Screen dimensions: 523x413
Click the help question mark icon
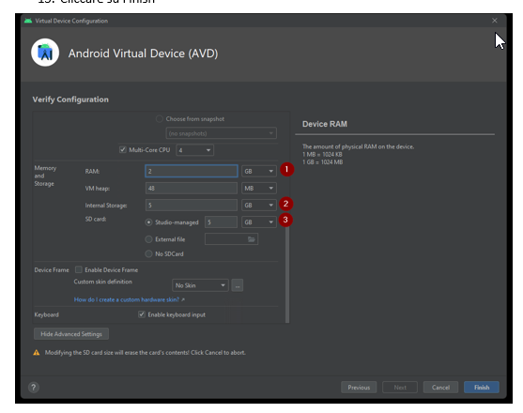pos(34,388)
